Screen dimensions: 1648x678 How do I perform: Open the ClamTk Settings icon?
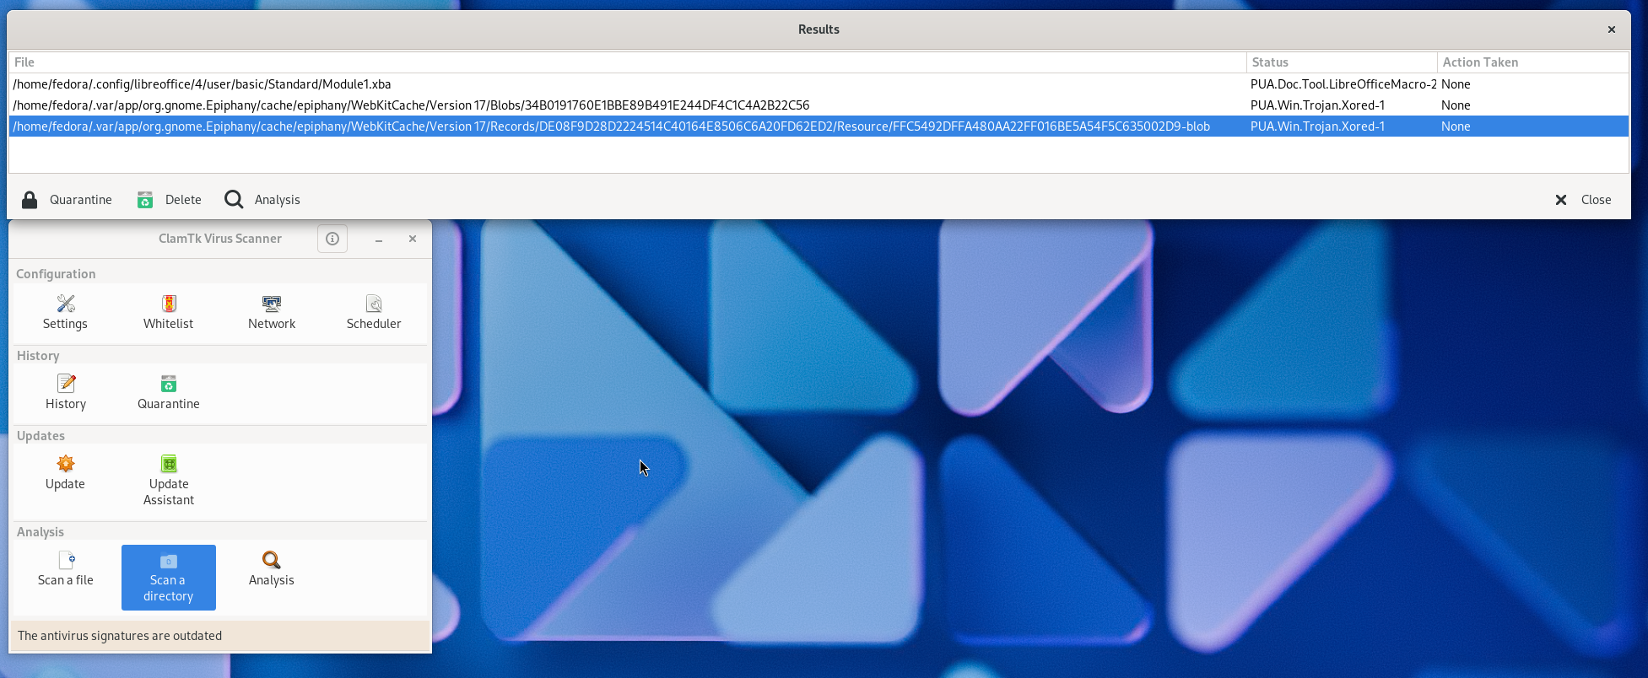[x=65, y=312]
